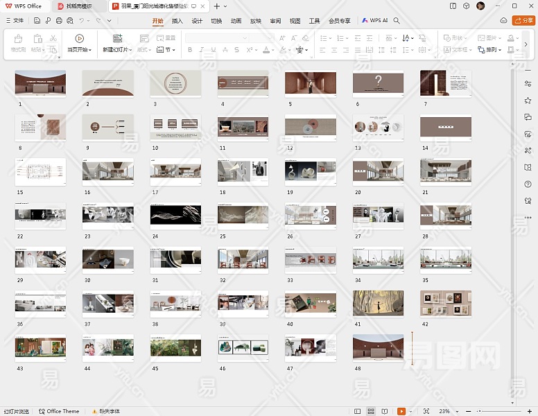Viewport: 538px width, 416px height.
Task: Click the 当页开始 slideshow play icon
Action: tap(80, 39)
